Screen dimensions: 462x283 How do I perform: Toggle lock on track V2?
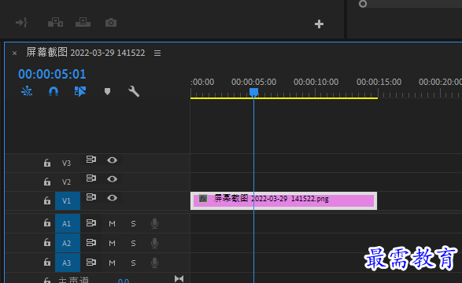point(47,182)
